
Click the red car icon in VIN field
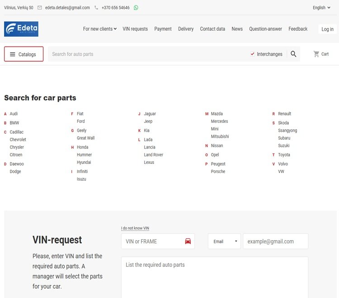click(x=188, y=241)
